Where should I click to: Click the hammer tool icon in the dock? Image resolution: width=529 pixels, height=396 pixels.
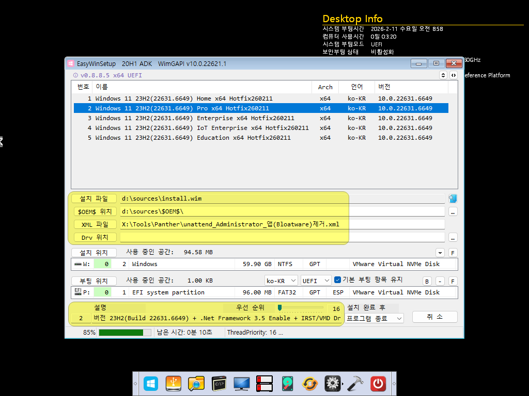(x=355, y=384)
